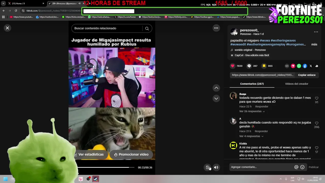Like the comment by Sexys
Screen dimensions: 325x183
pyautogui.click(x=317, y=98)
